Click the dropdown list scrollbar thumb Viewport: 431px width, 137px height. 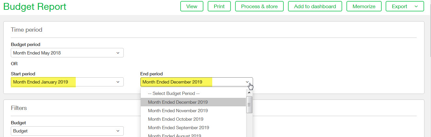[249, 104]
